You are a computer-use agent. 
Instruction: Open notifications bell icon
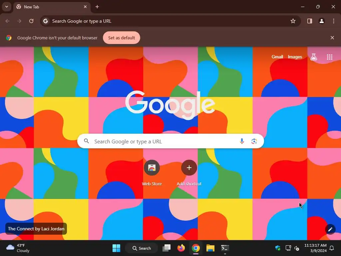[332, 248]
